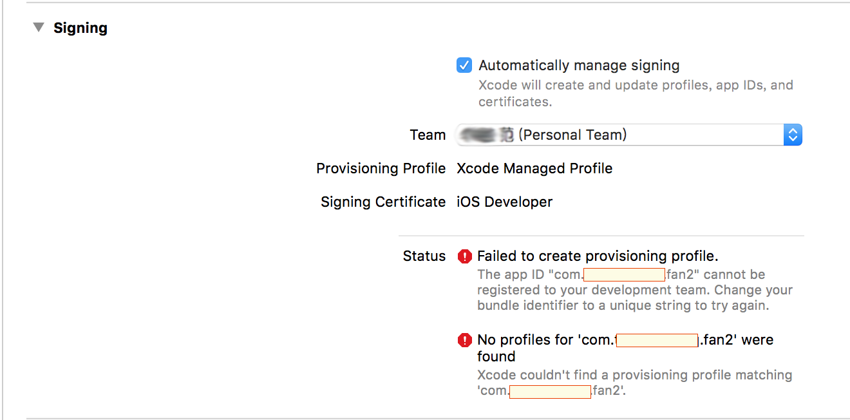Click the blue arrows on Team selector
Image resolution: width=850 pixels, height=420 pixels.
(x=793, y=135)
